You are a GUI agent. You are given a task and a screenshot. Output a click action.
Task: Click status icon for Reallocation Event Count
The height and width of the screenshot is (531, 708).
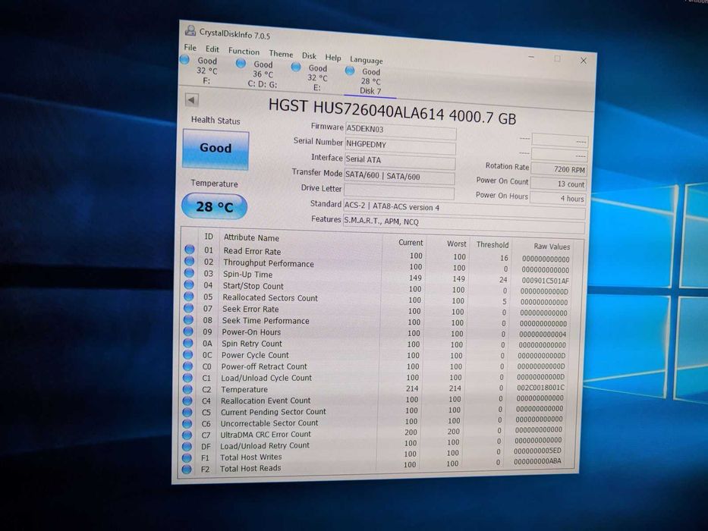pos(187,401)
